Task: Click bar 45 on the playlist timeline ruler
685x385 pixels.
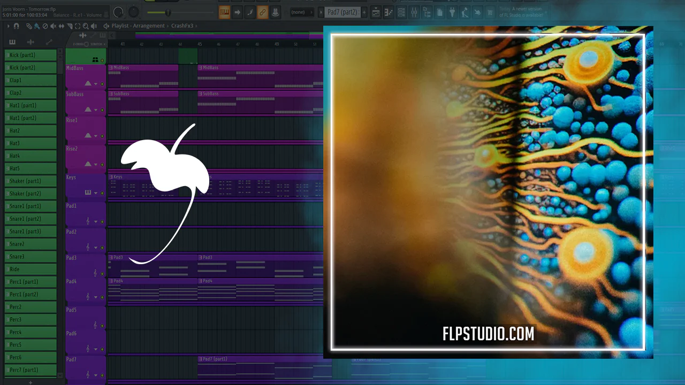Action: [x=200, y=44]
